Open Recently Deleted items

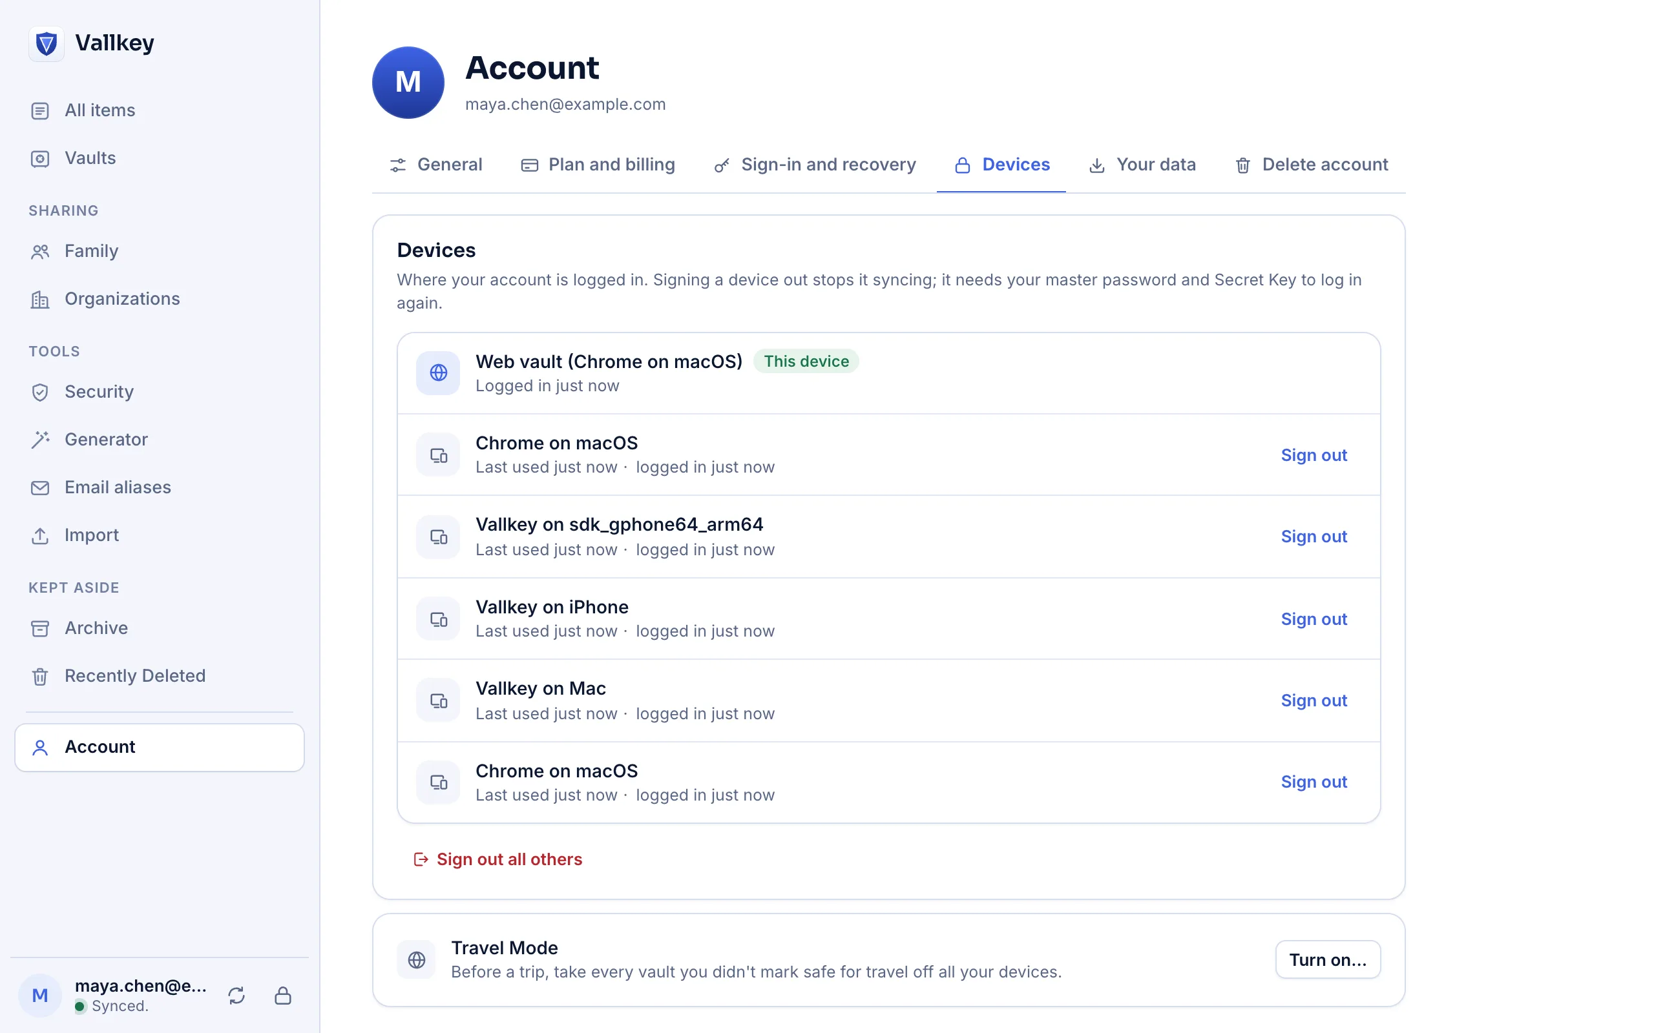click(159, 676)
